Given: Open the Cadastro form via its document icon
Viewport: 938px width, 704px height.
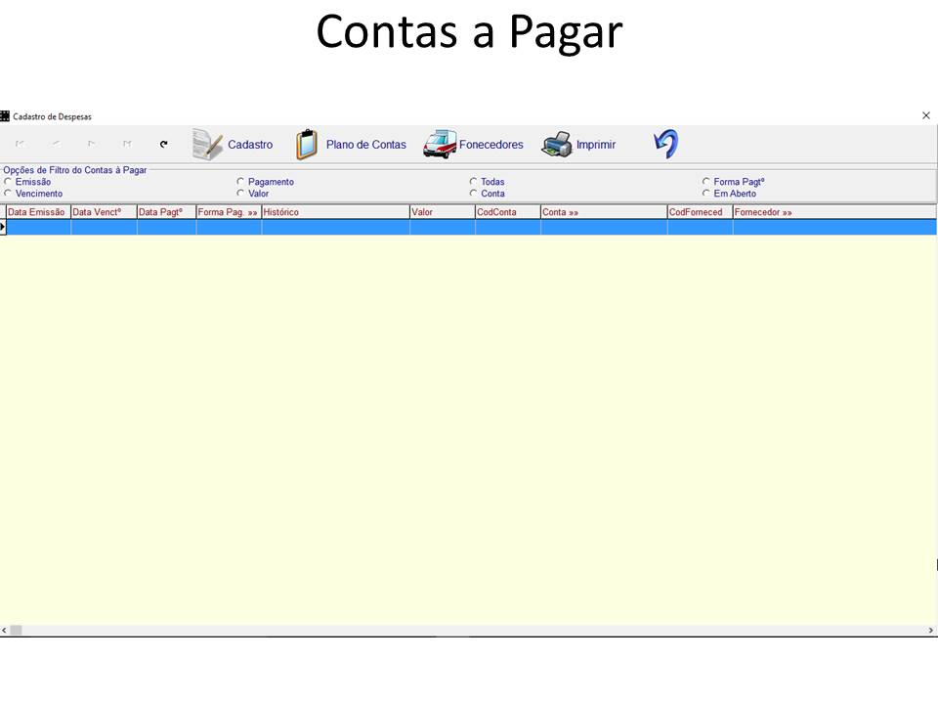Looking at the screenshot, I should [x=206, y=144].
